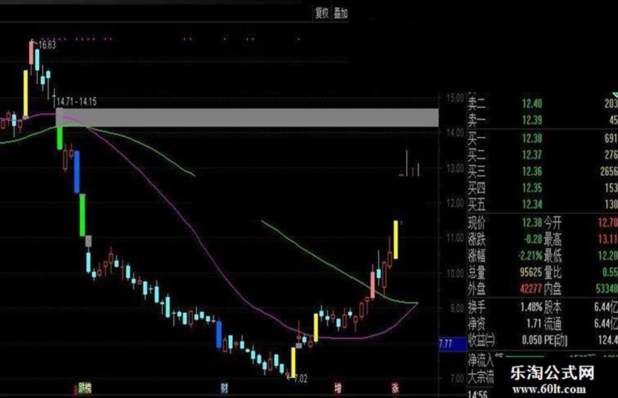Click the 量比 label
This screenshot has width=618, height=398.
click(x=553, y=273)
